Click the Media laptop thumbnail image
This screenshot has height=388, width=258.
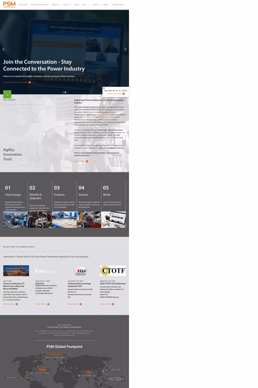point(113,219)
